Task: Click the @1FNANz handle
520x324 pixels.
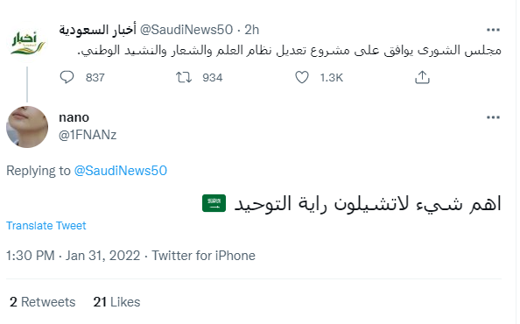Action: coord(88,135)
